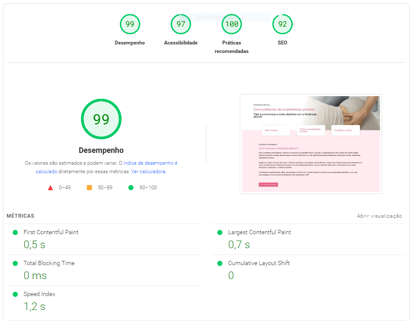Jump to the Acessibilidade section label
413x321 pixels.
[x=181, y=43]
